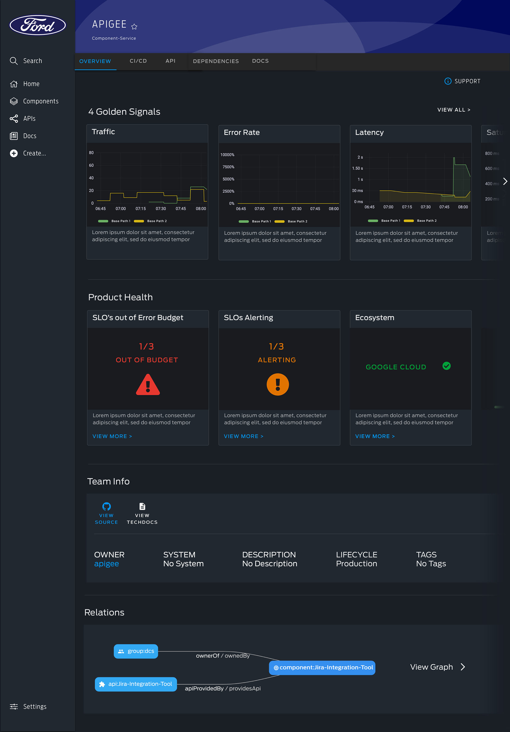Image resolution: width=510 pixels, height=732 pixels.
Task: Click the View Graph text
Action: (x=432, y=667)
